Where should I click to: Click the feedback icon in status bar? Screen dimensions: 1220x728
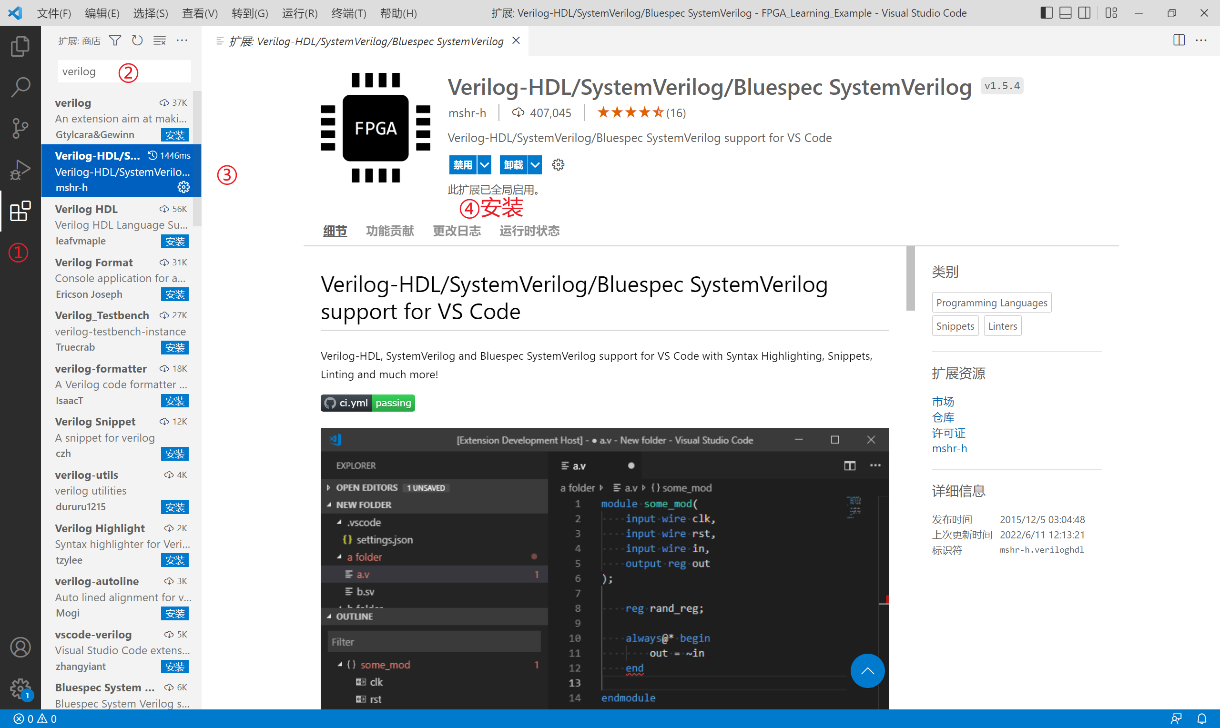pos(1176,718)
